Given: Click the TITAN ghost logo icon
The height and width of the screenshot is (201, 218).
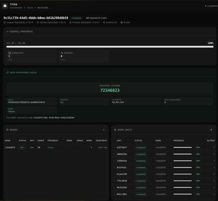Looking at the screenshot, I should 5,6.
